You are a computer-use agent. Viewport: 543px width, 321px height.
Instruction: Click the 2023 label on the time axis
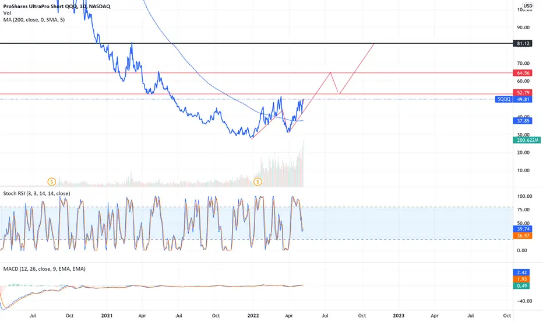click(399, 315)
